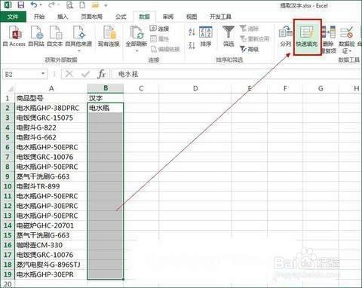
Task: Click cell with 电水瓶GHP-38DPRC
Action: 51,108
